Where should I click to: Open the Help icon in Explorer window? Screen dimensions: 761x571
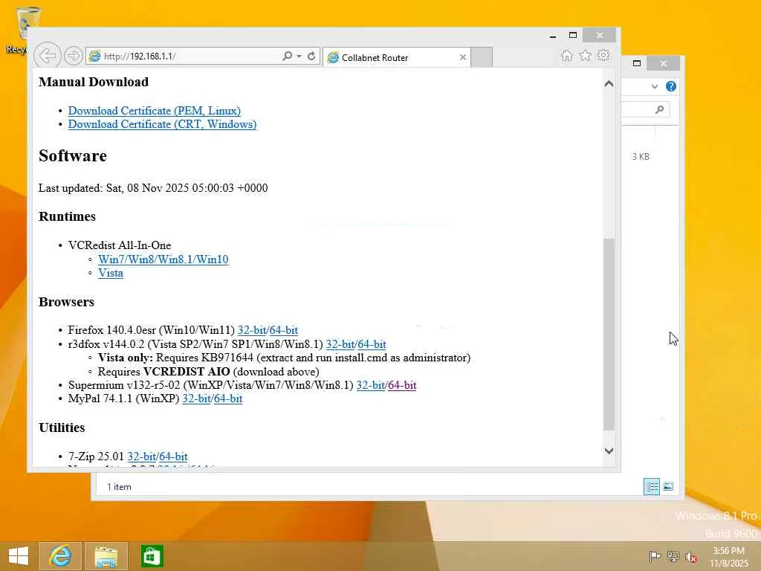[x=671, y=86]
